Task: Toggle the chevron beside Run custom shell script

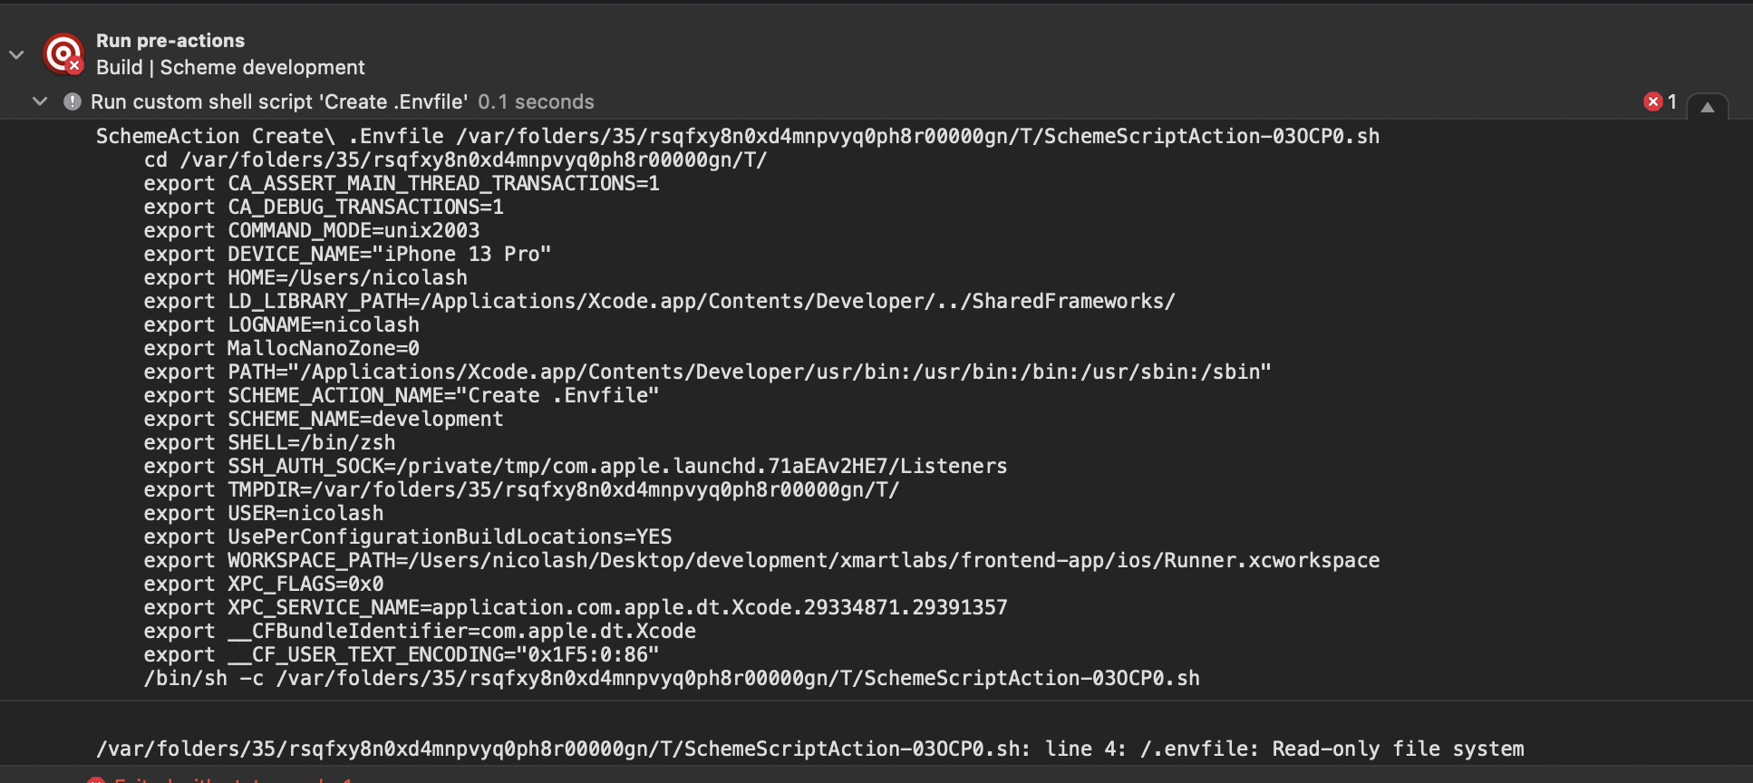Action: tap(39, 101)
